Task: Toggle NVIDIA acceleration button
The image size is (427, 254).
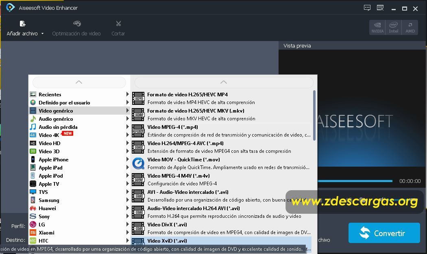Action: (377, 28)
